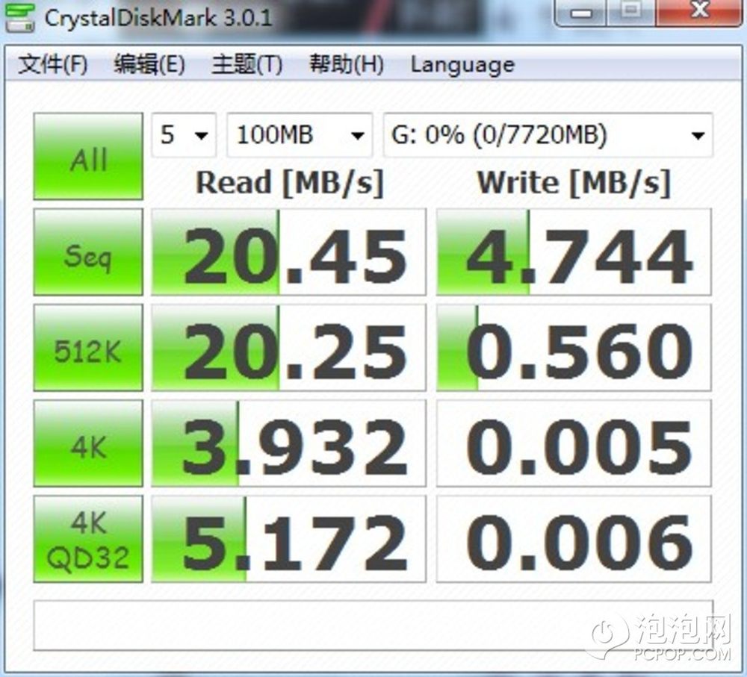Viewport: 747px width, 677px height.
Task: Click the Seq write result 4.744
Action: [x=574, y=252]
